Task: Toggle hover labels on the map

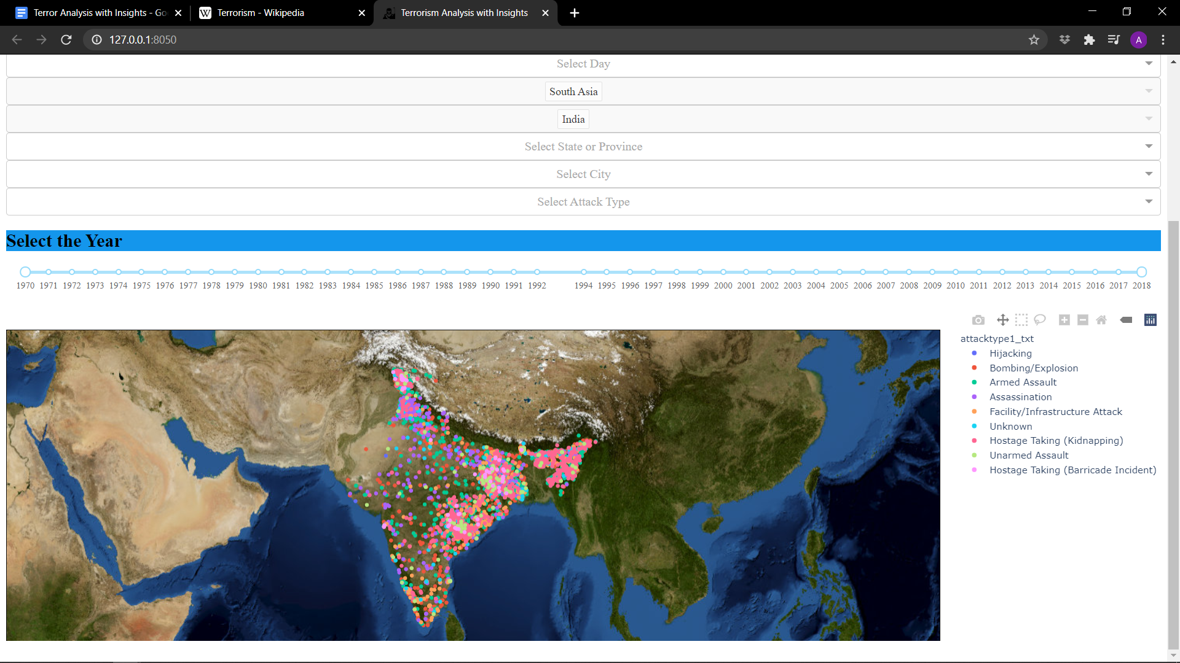Action: 1127,320
